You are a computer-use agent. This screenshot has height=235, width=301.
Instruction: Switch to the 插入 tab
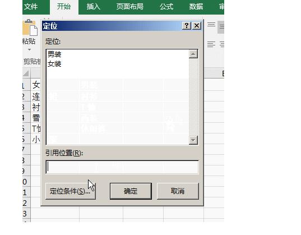pyautogui.click(x=93, y=7)
